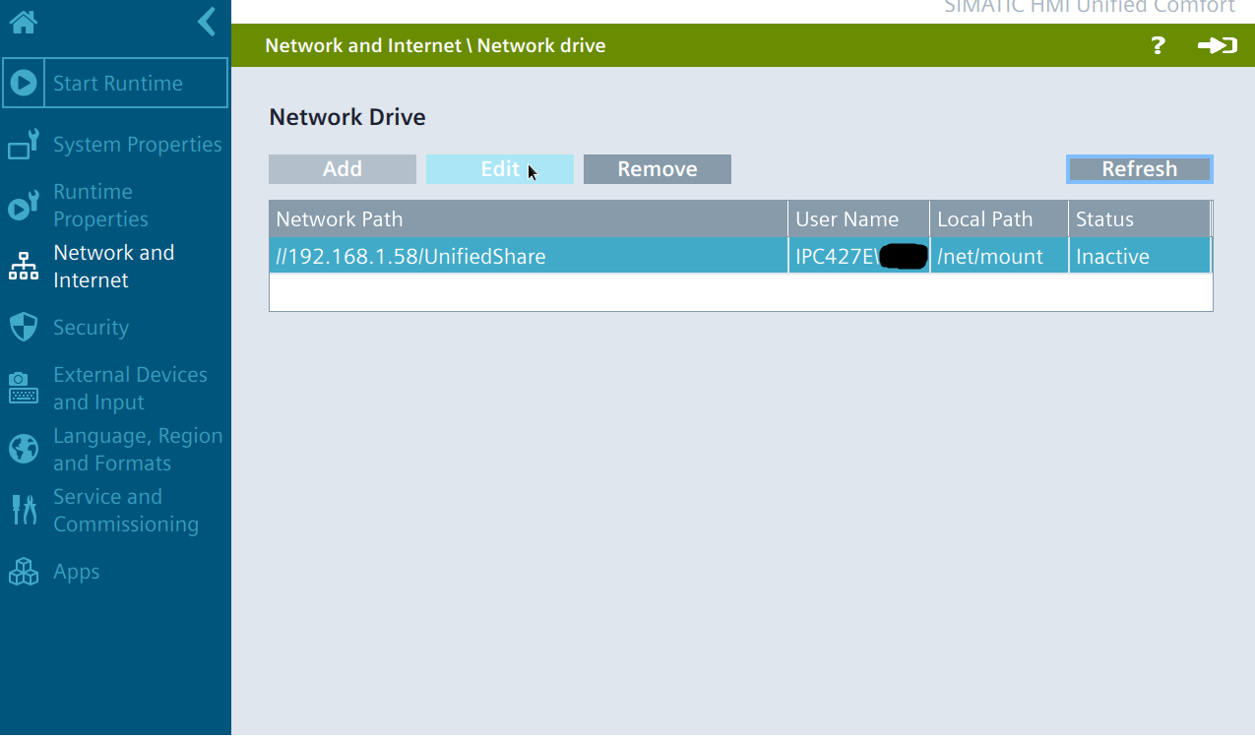1255x738 pixels.
Task: Click the Home icon in sidebar
Action: [23, 23]
